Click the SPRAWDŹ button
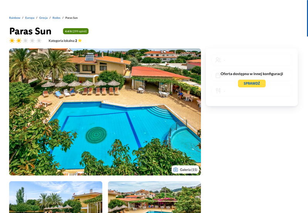Viewport: 308px width, 213px height. (252, 84)
